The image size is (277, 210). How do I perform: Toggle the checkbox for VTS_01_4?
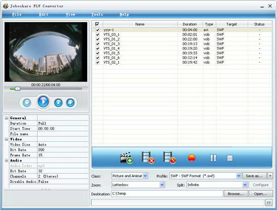pos(97,48)
